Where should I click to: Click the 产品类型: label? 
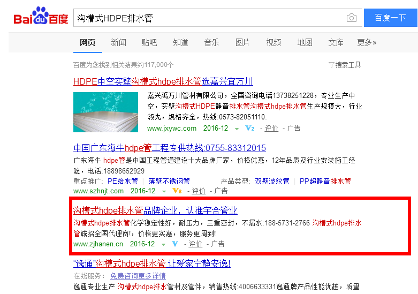[x=235, y=181]
